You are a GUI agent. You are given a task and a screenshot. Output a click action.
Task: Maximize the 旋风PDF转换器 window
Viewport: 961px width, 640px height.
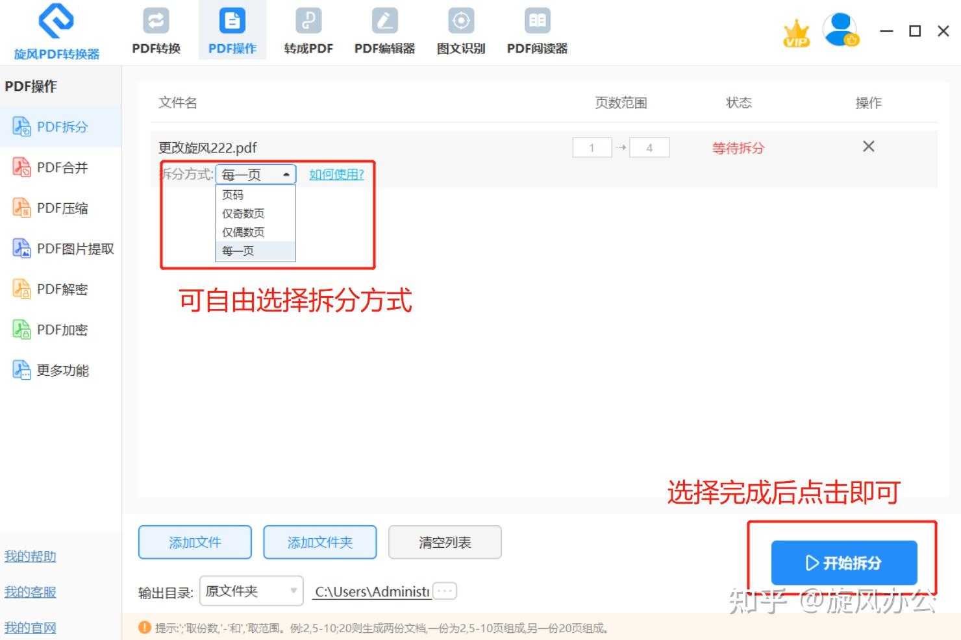click(915, 31)
